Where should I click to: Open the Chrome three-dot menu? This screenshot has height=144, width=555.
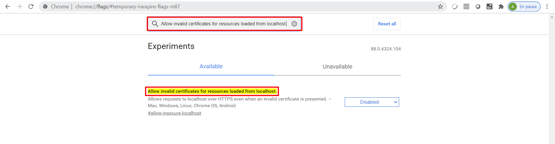point(547,7)
